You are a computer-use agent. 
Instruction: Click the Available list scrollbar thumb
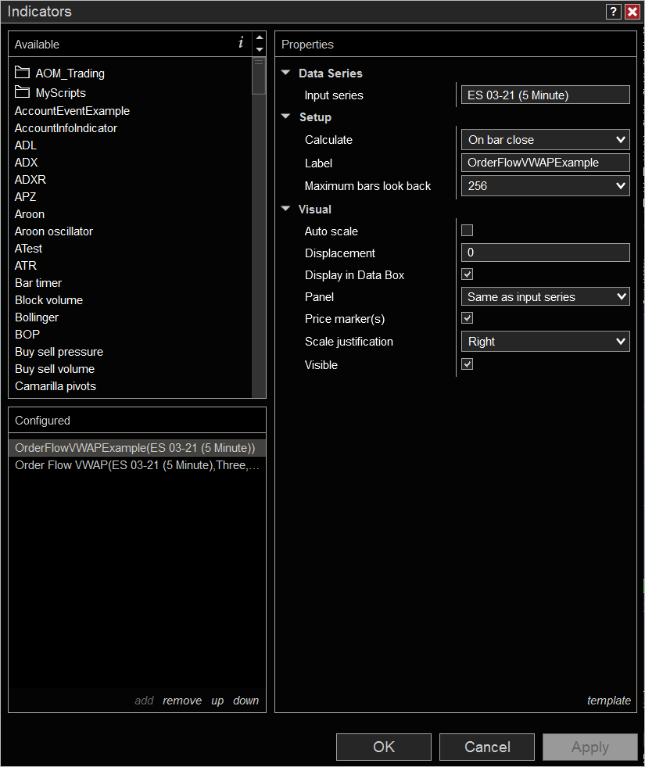click(259, 76)
